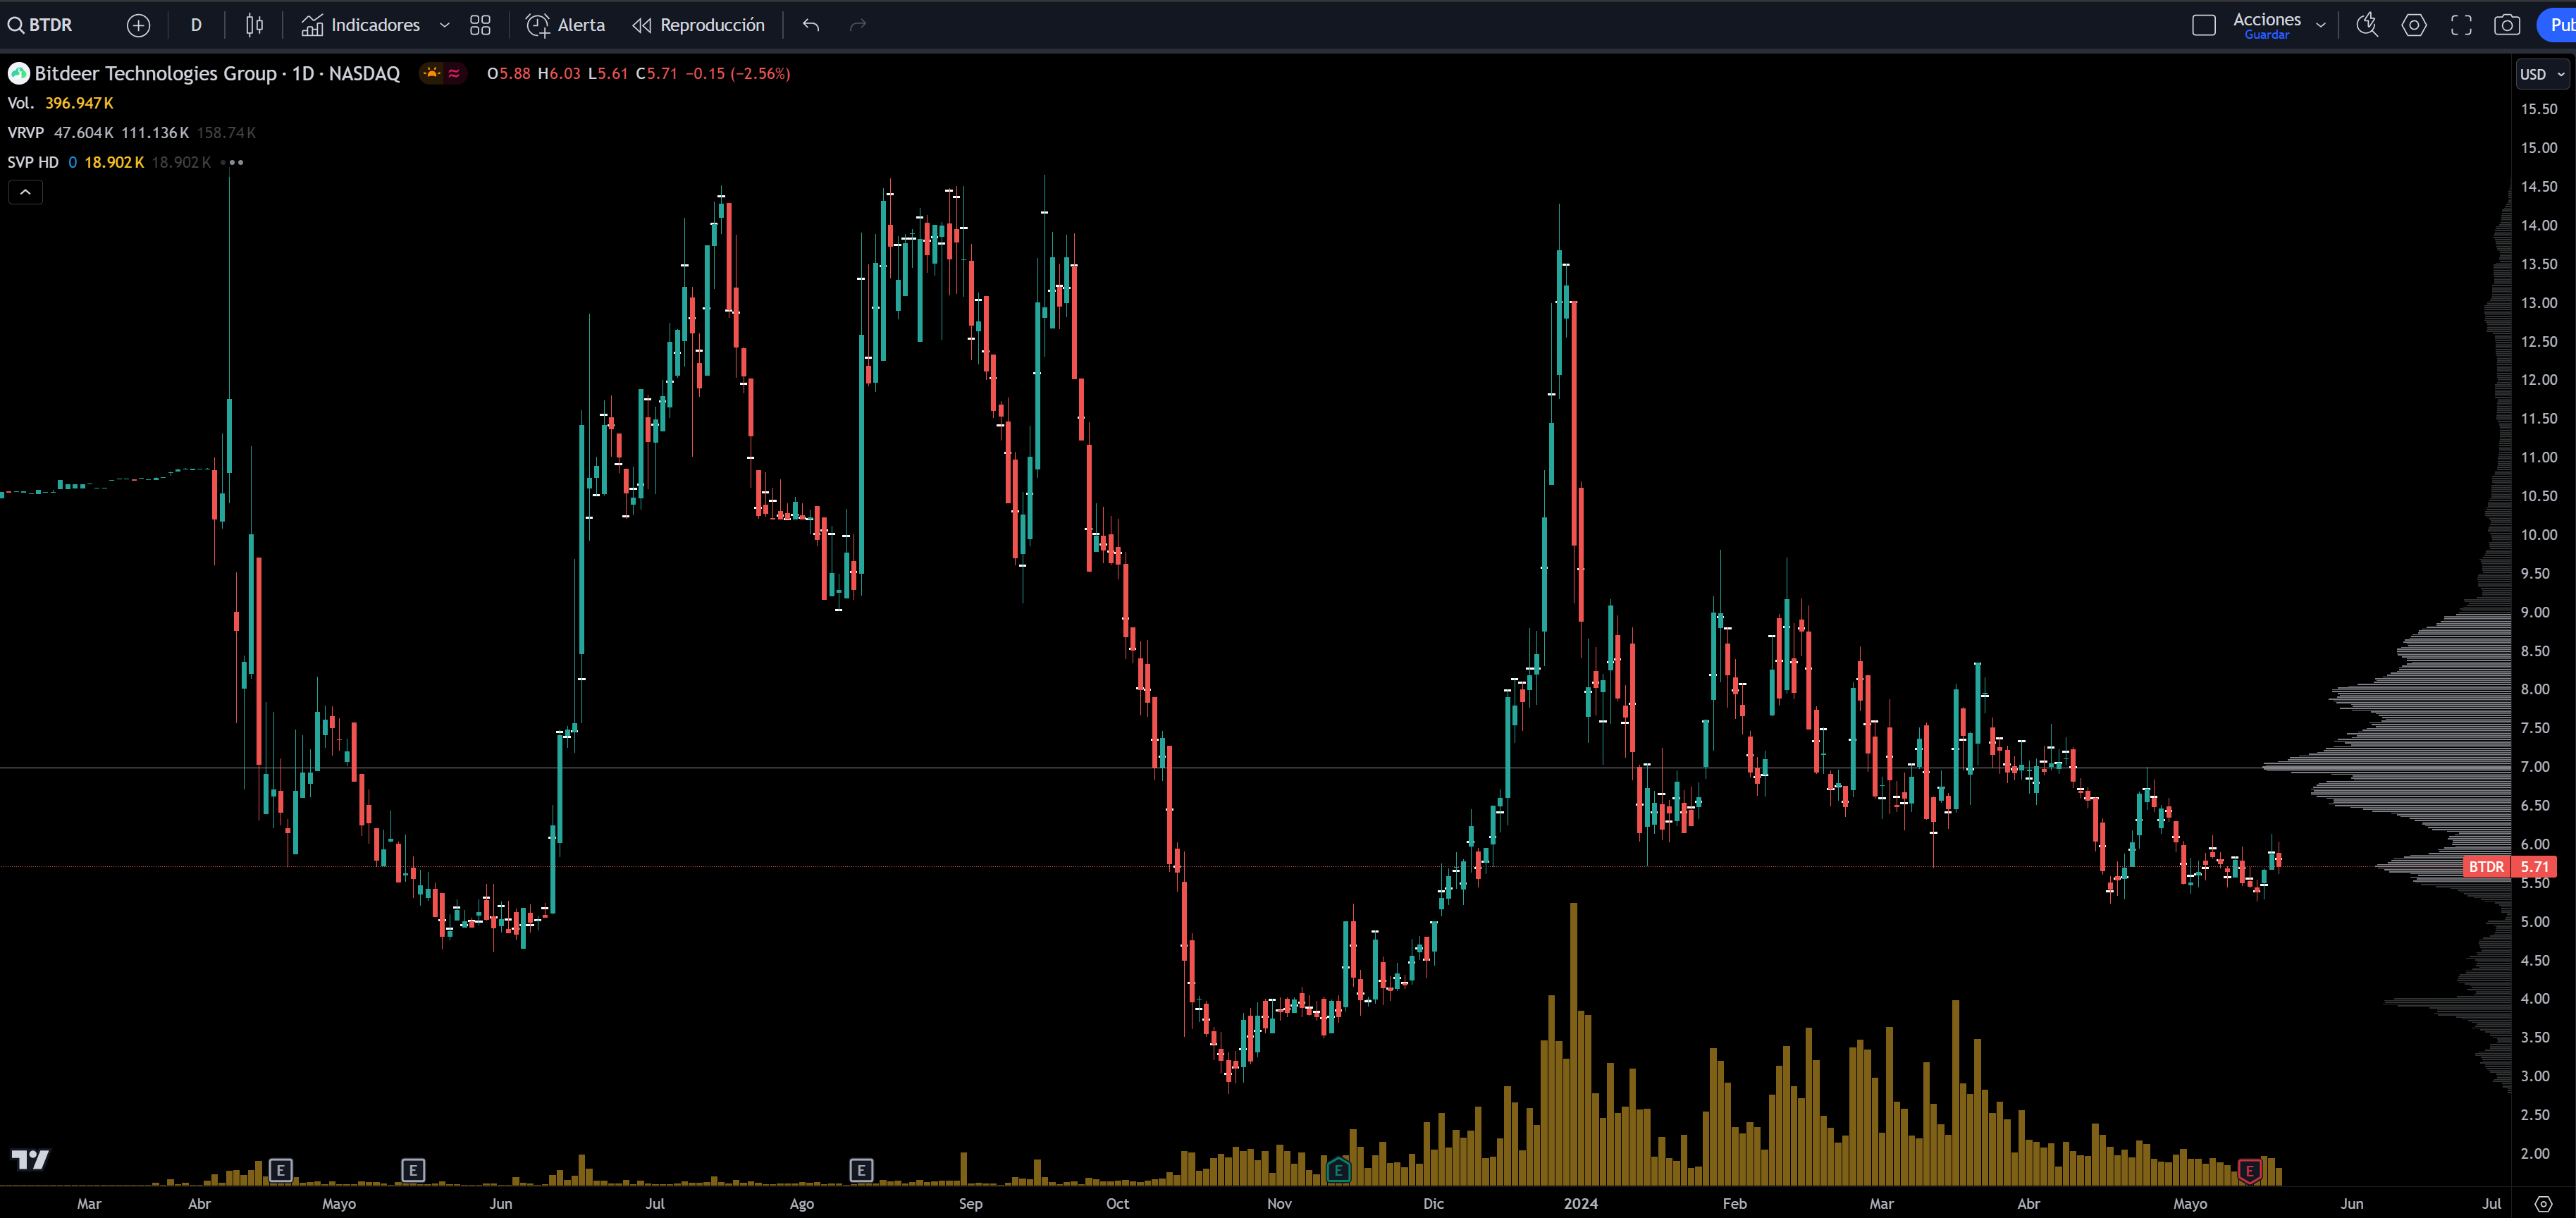The image size is (2576, 1218).
Task: Open the red May 2024 earnings marker
Action: tap(2249, 1171)
